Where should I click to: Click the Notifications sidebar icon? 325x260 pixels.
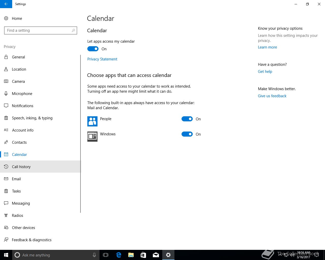(x=6, y=106)
